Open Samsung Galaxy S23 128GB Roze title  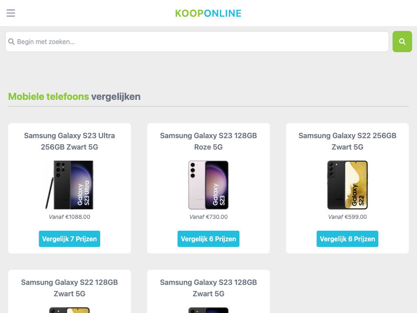coord(208,141)
